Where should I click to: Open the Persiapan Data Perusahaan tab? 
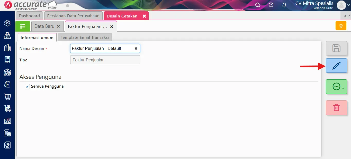click(x=73, y=16)
